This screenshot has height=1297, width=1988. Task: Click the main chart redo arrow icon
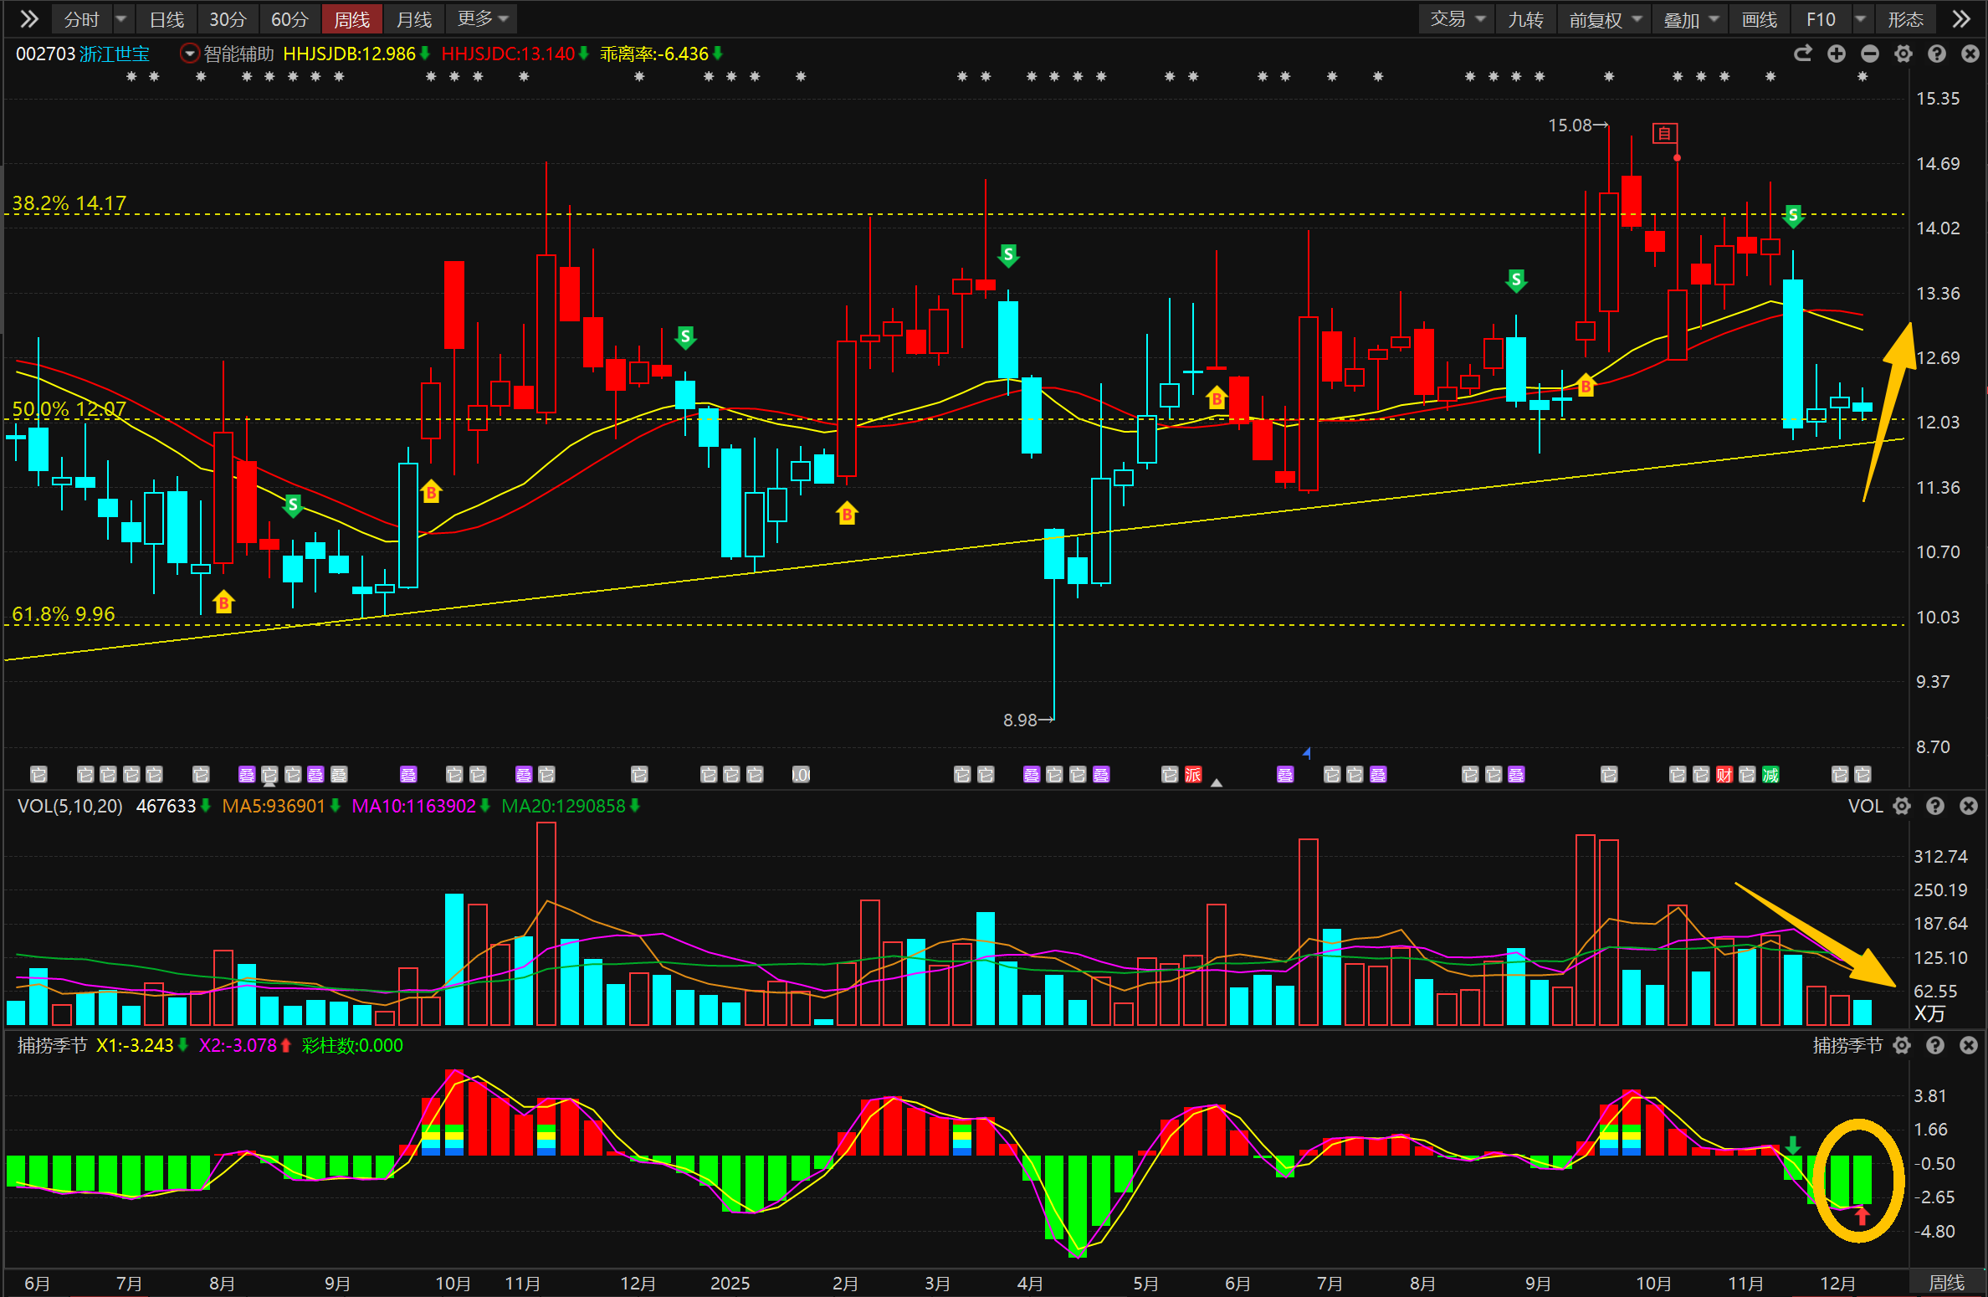[x=1802, y=54]
